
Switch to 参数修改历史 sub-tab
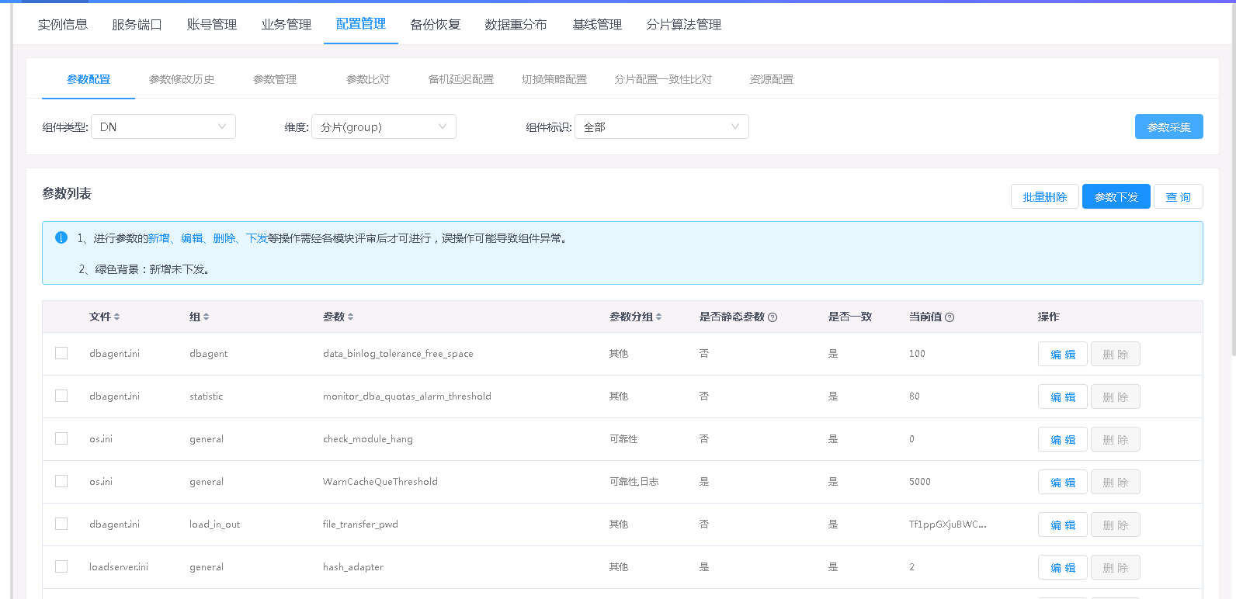pyautogui.click(x=182, y=79)
